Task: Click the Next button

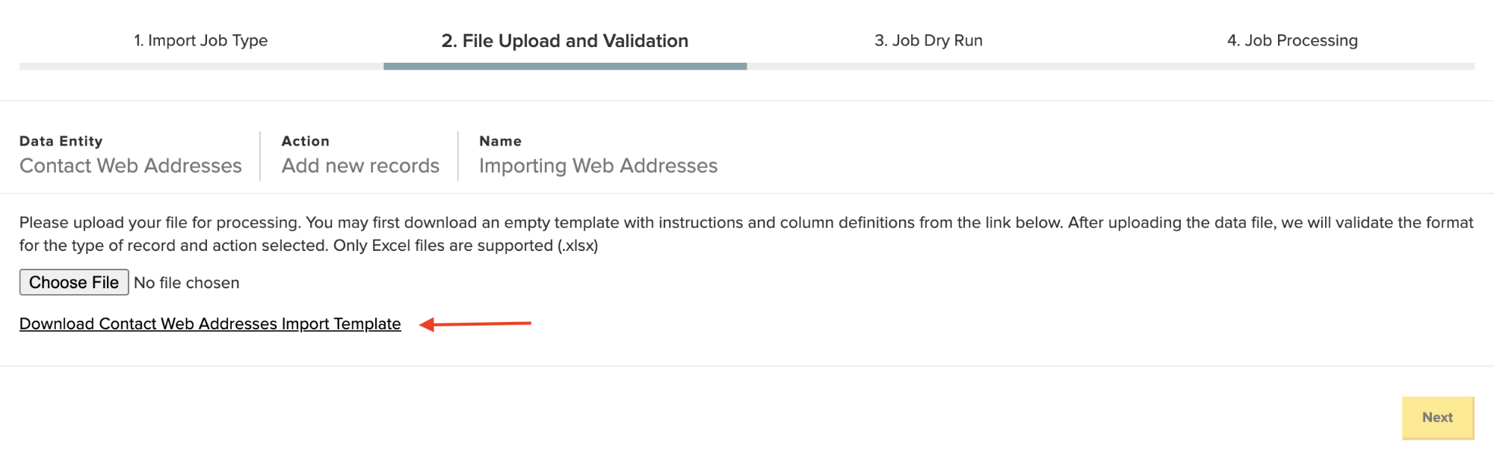Action: [x=1437, y=417]
